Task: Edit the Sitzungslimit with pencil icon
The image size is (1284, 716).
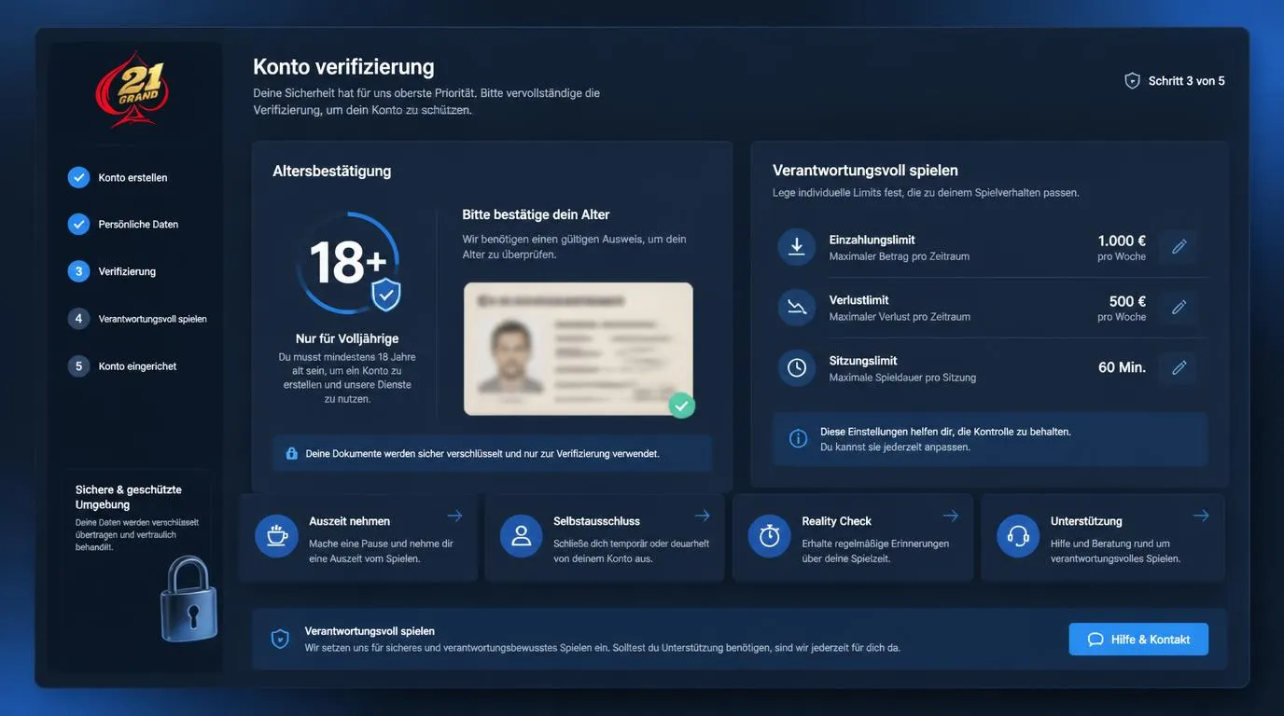Action: click(1179, 367)
